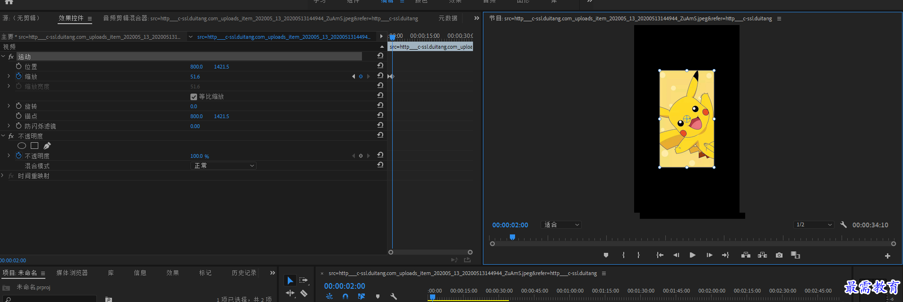Open the 标记 panel tab

pyautogui.click(x=206, y=273)
